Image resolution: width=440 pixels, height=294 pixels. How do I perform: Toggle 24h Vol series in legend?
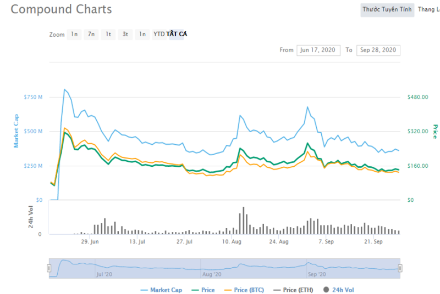coord(338,290)
